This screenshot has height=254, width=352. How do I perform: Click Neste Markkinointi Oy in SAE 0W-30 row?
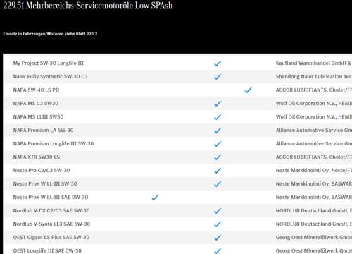click(x=314, y=197)
